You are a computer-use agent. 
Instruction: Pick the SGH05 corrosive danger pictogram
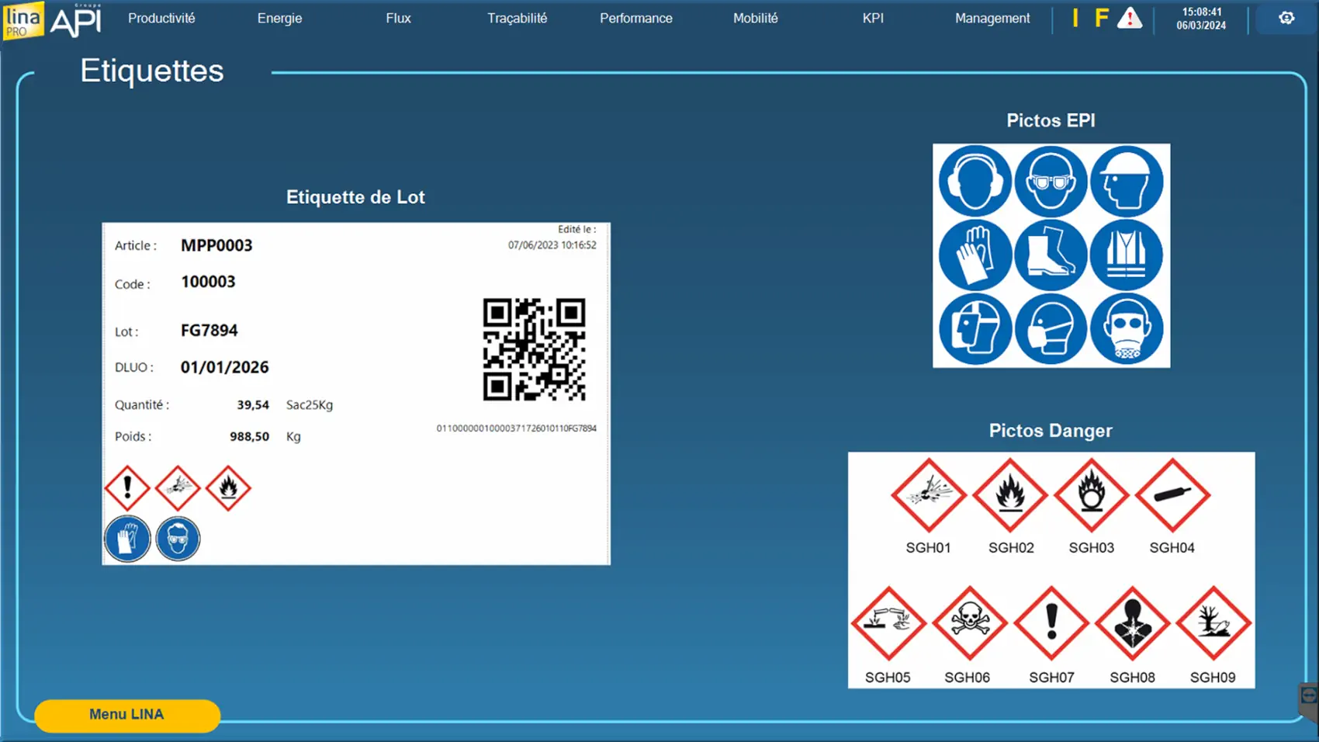pyautogui.click(x=888, y=622)
